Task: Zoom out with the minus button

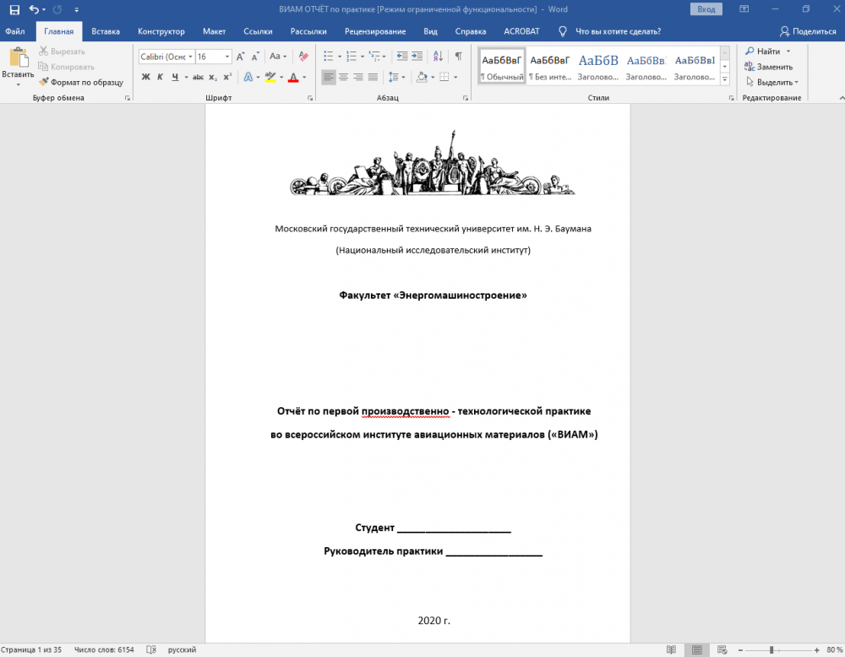Action: tap(740, 650)
